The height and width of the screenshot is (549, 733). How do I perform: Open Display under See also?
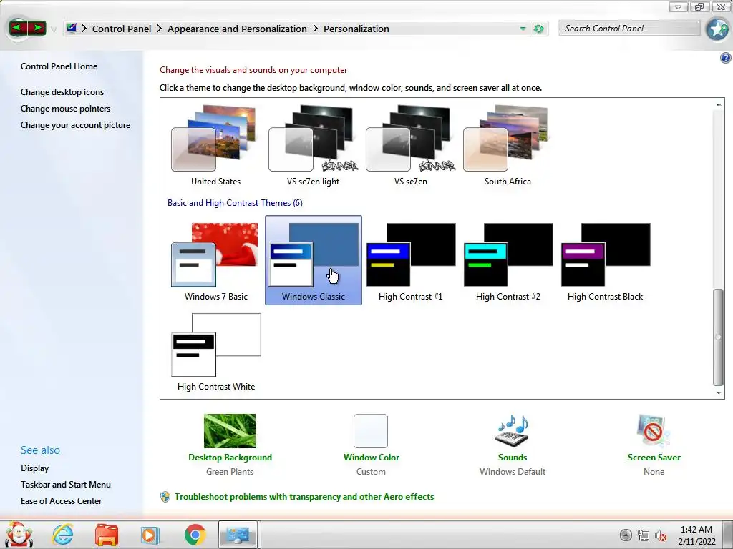(x=34, y=468)
